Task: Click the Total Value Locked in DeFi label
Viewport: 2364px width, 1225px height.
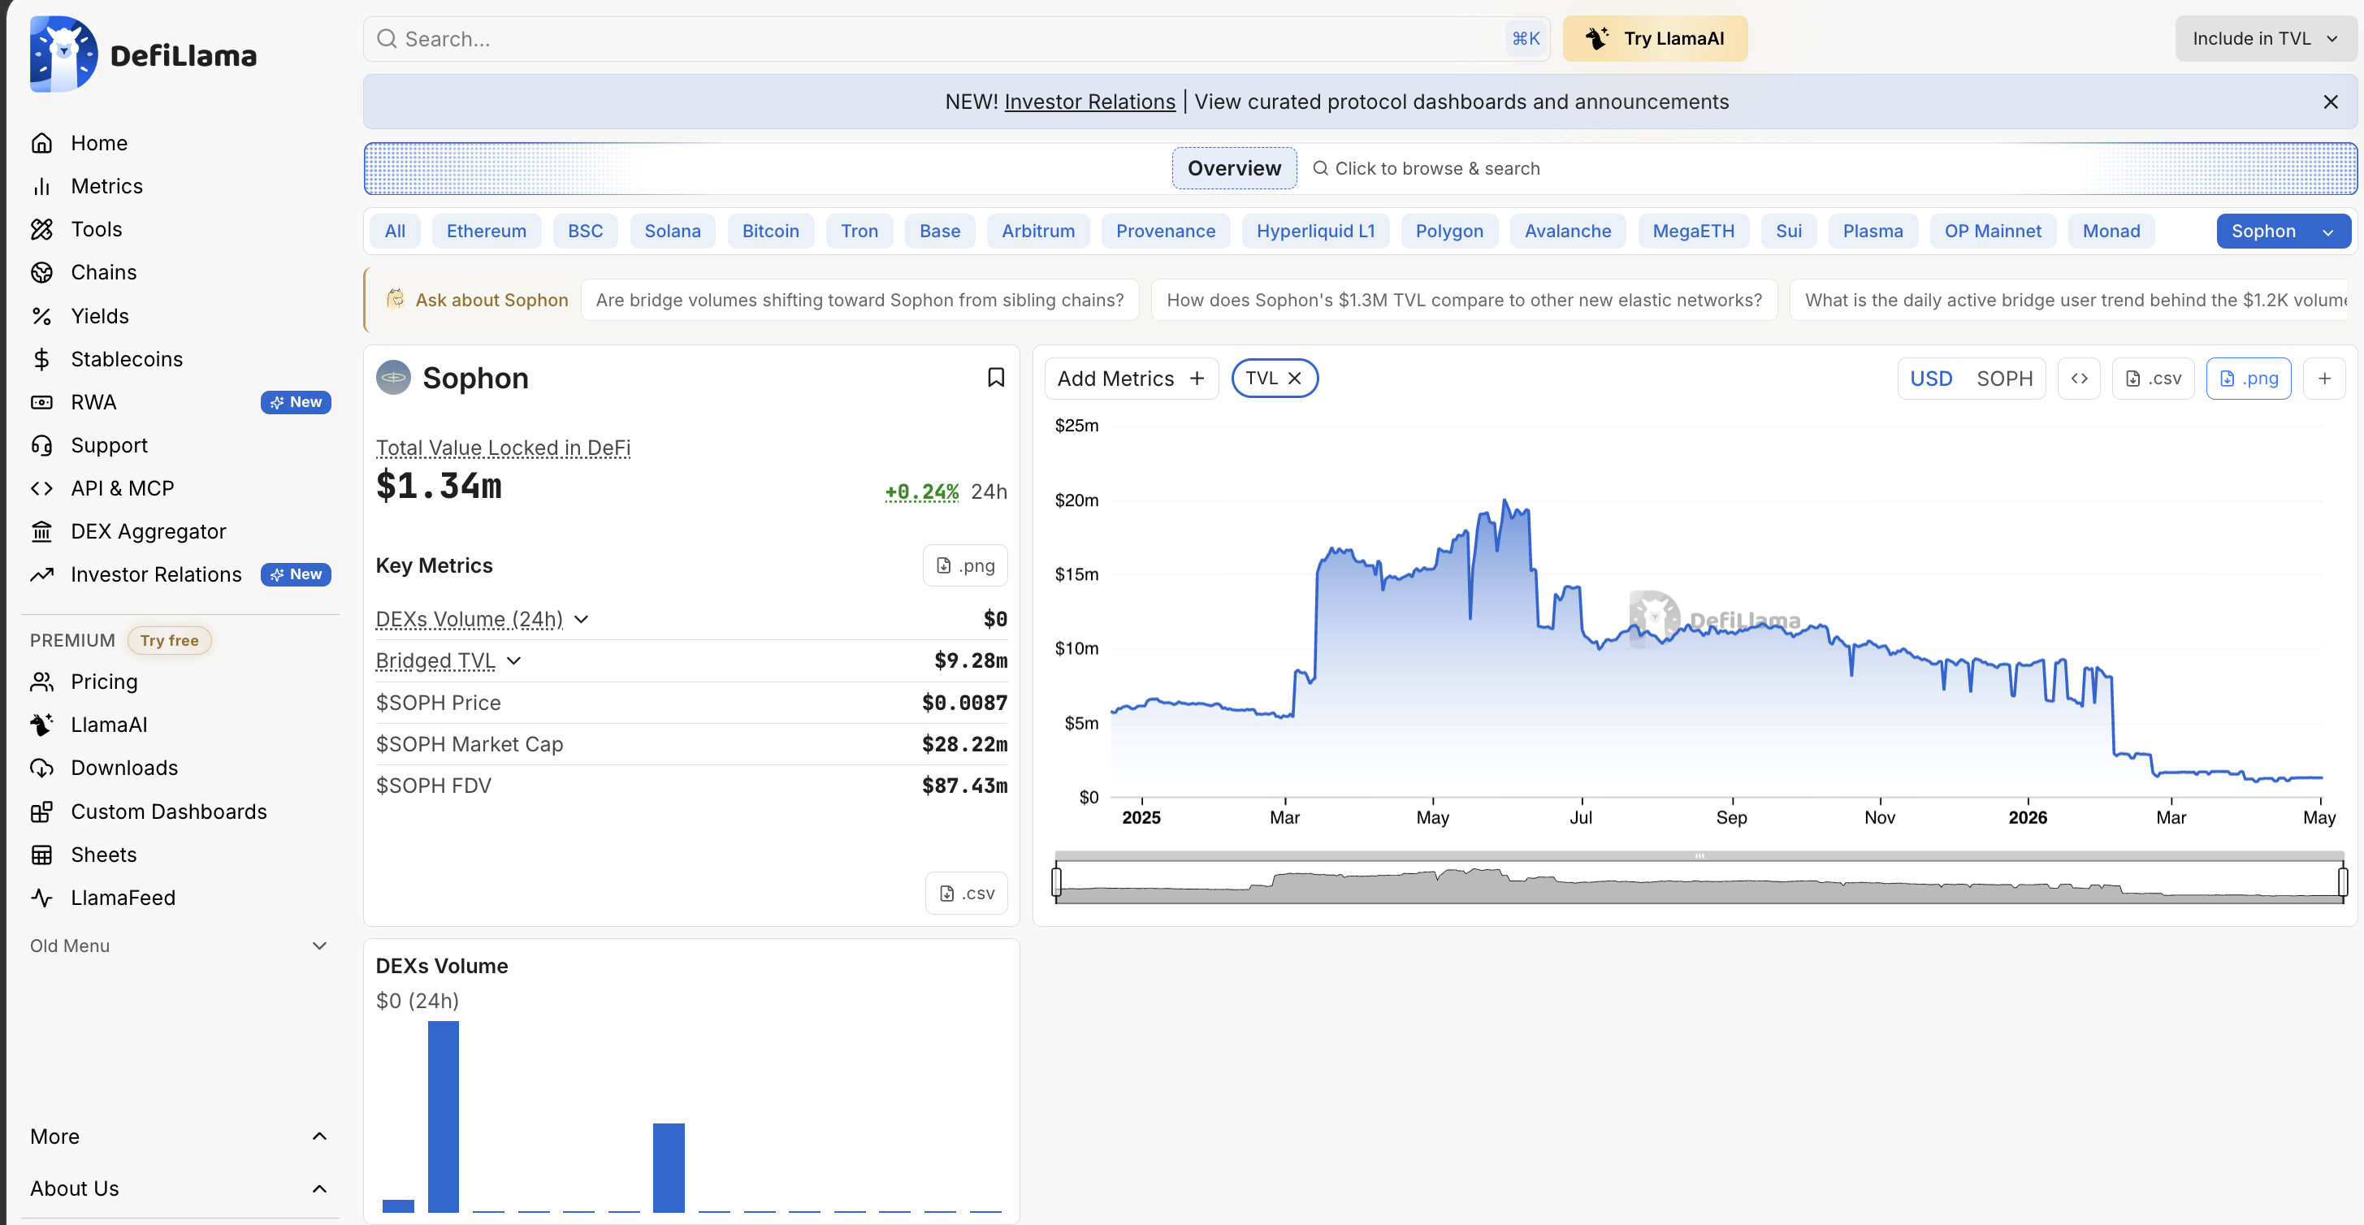Action: [x=503, y=448]
